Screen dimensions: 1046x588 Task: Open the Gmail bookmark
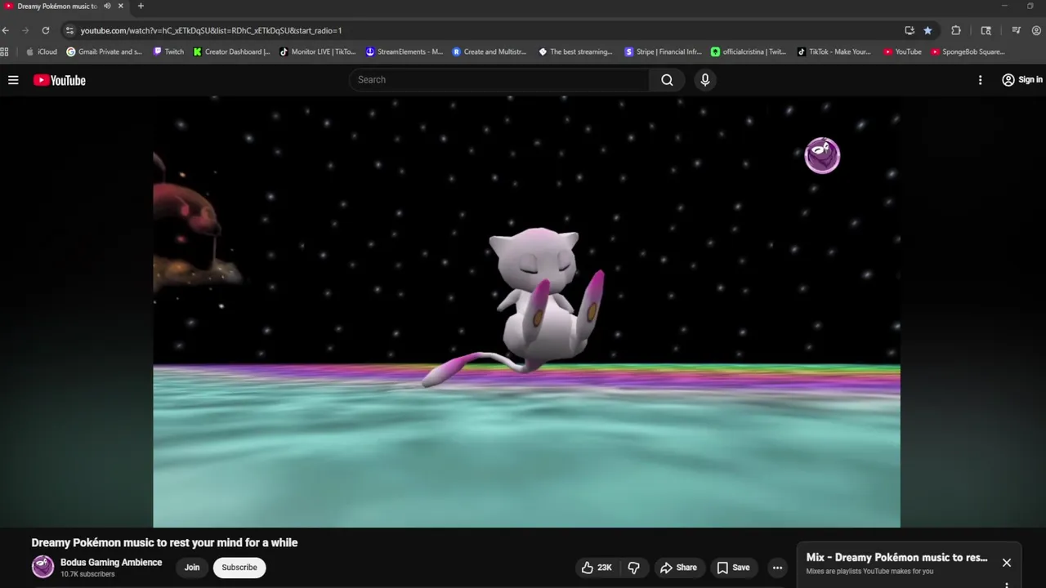[104, 51]
